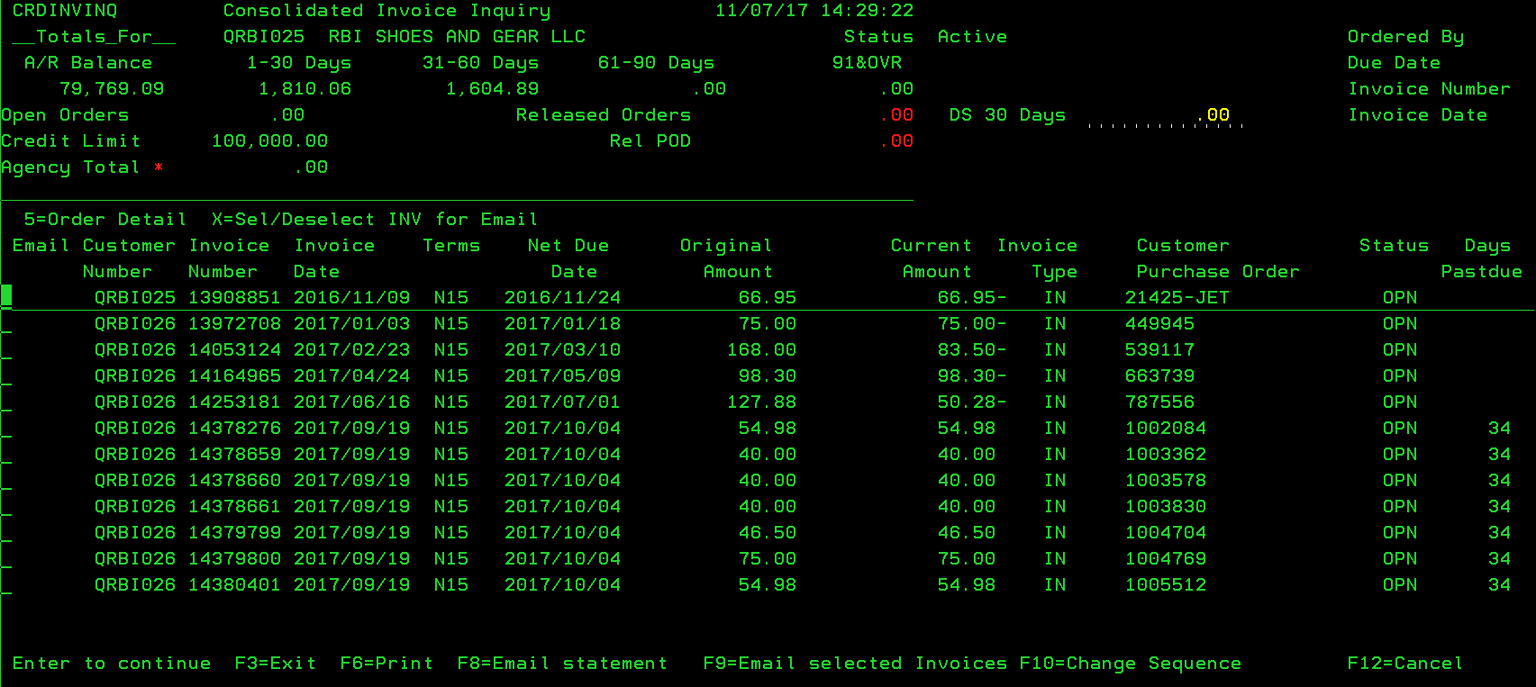Click the Credit Limit value 100,000.00
The width and height of the screenshot is (1536, 687).
pyautogui.click(x=269, y=141)
